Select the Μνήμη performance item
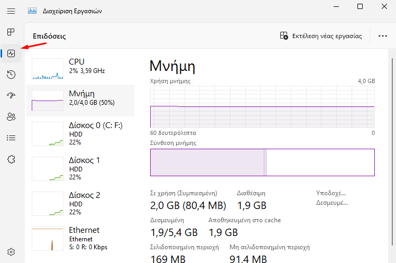 click(x=80, y=101)
